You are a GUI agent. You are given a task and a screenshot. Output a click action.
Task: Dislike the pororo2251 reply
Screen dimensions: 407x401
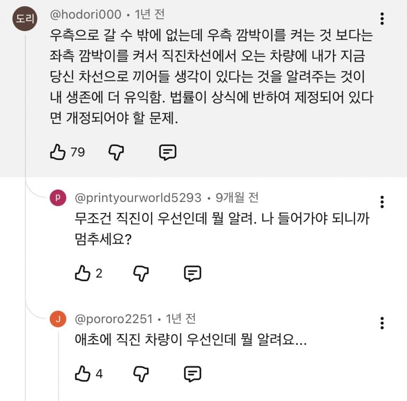pos(141,373)
